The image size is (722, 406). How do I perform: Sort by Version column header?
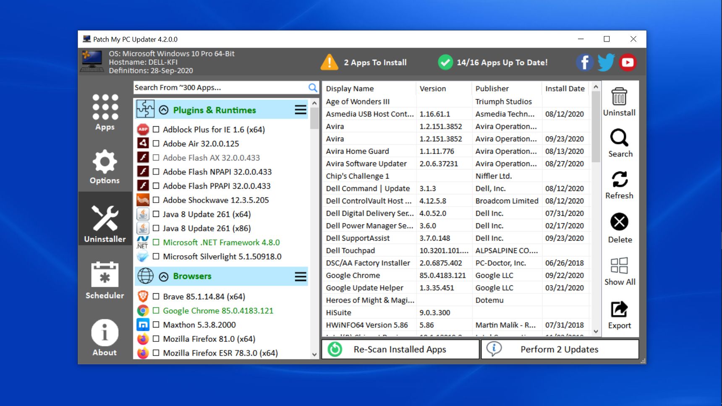tap(444, 88)
